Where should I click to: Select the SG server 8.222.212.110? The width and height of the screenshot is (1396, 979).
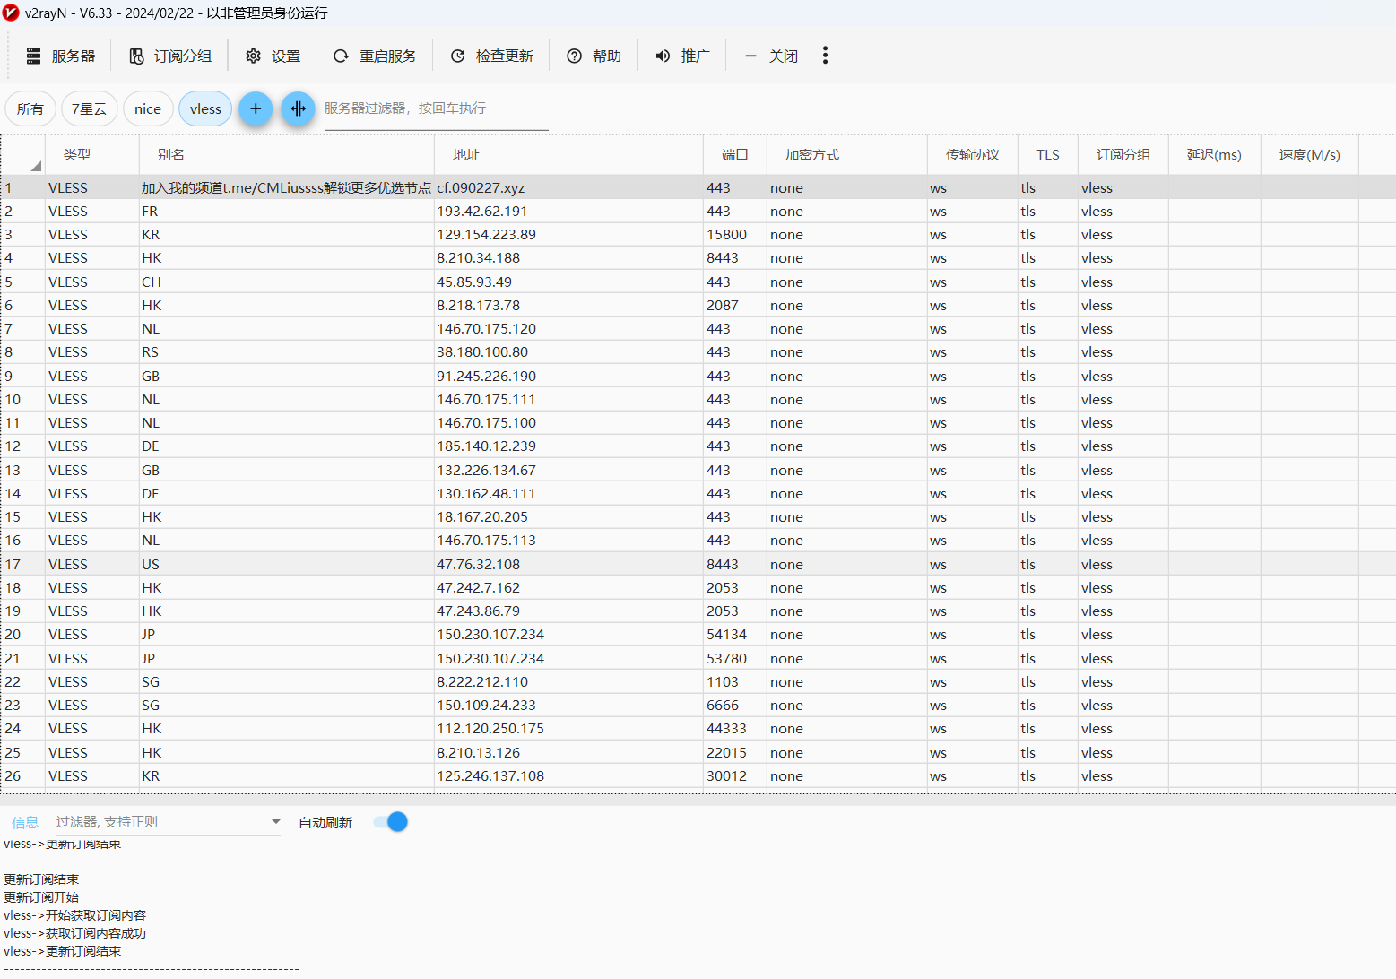[698, 681]
